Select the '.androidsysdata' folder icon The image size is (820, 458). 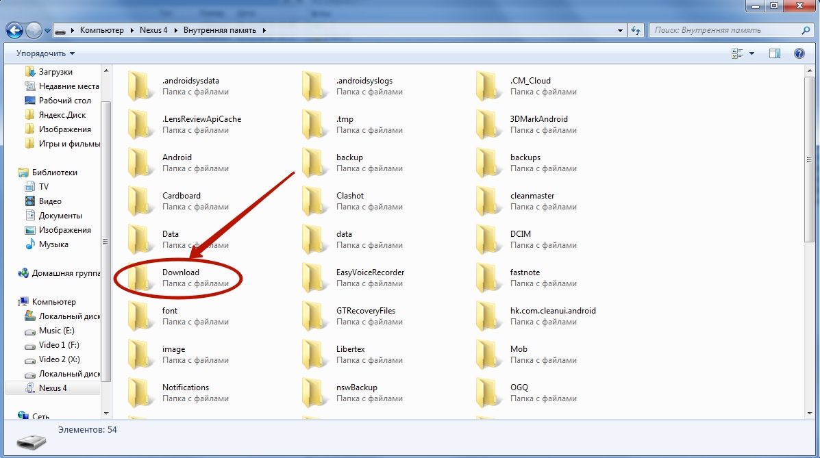140,86
